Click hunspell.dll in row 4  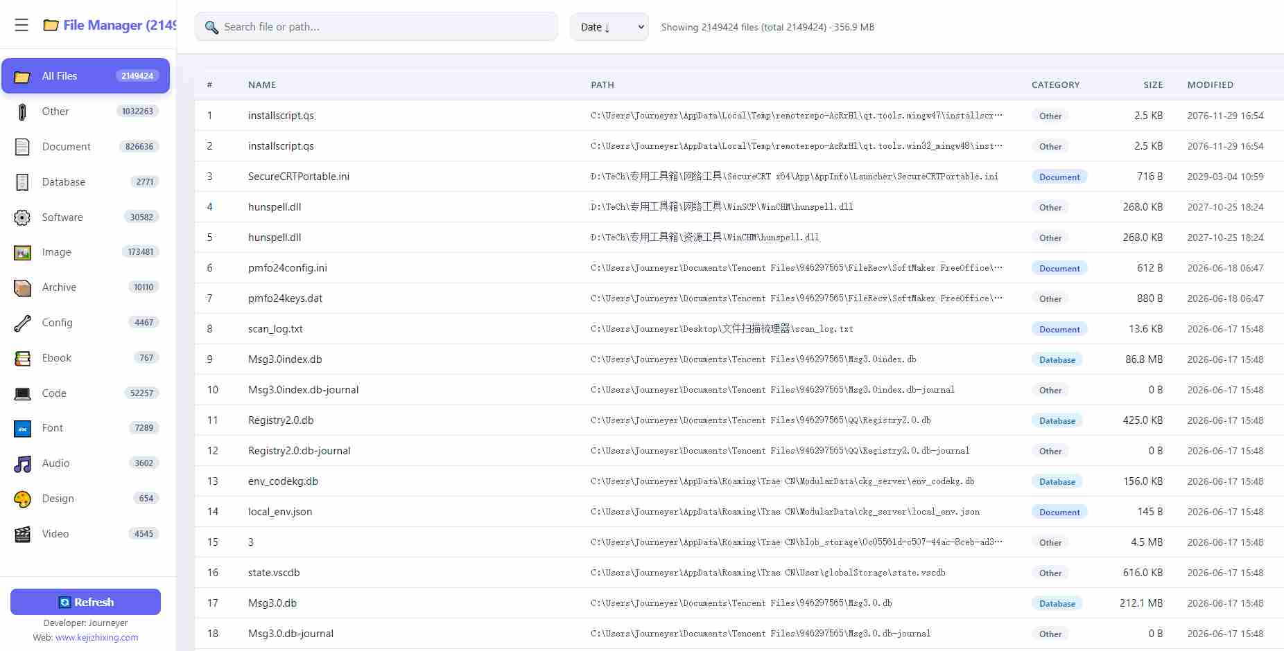275,207
